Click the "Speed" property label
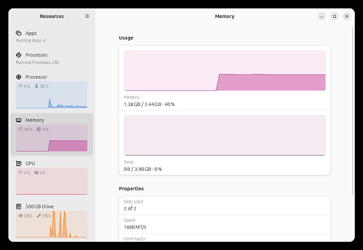Screen dimensions: 363x250 tap(129, 221)
